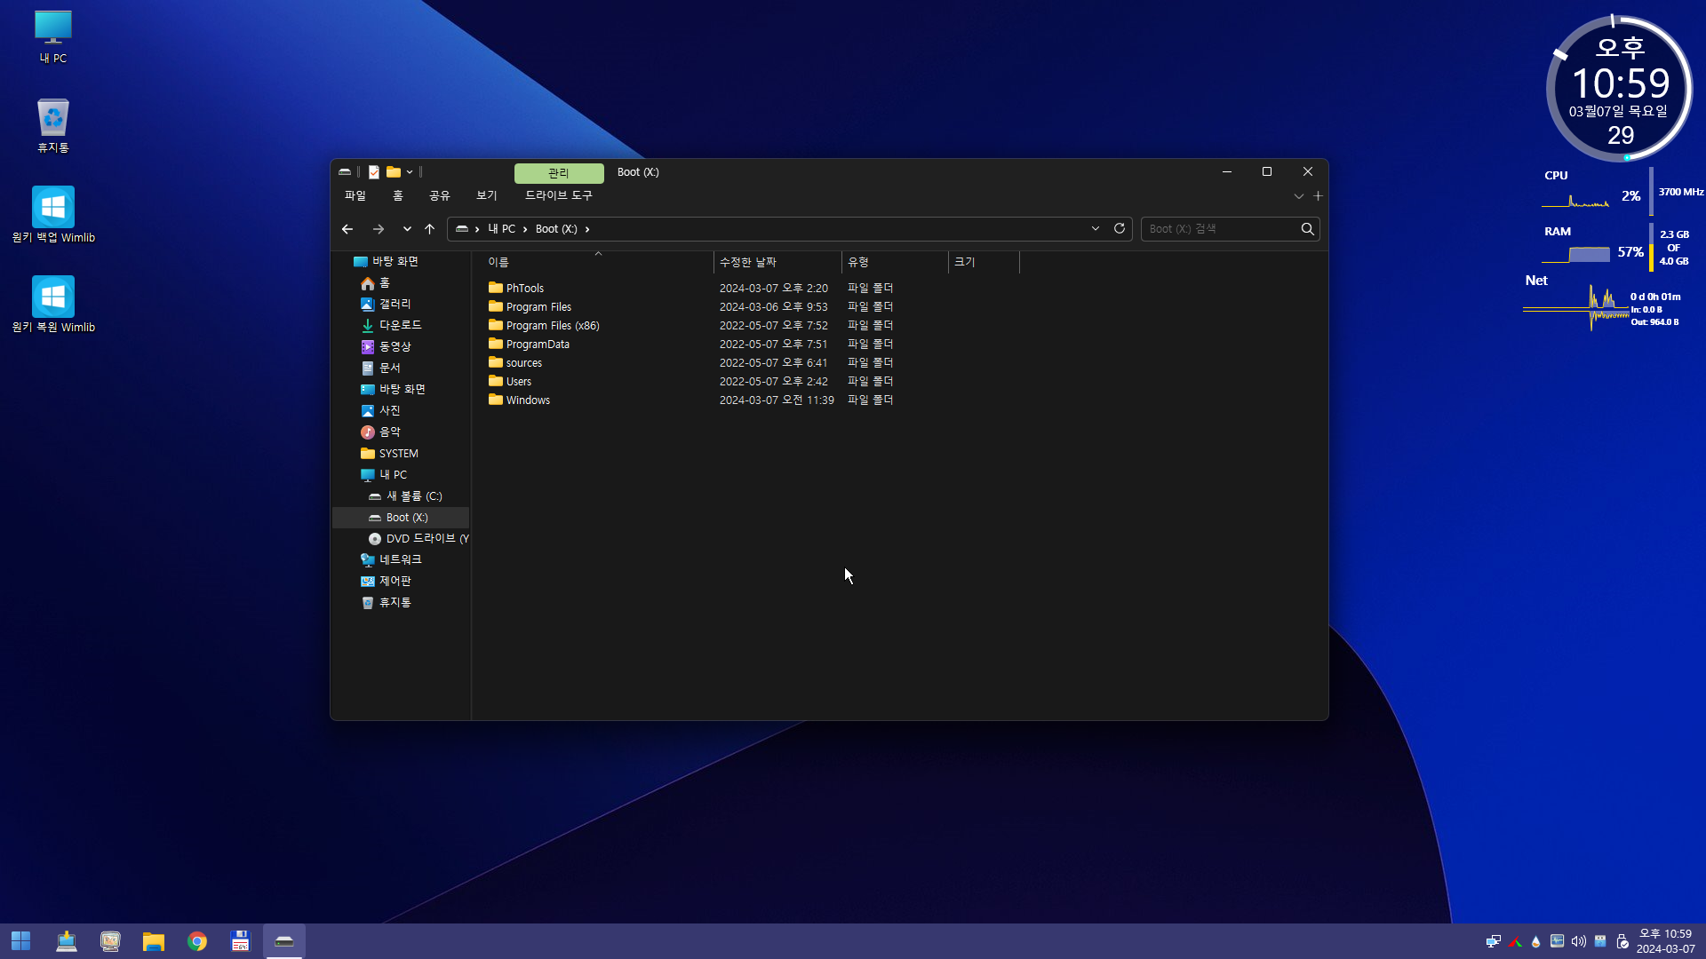Viewport: 1706px width, 959px height.
Task: Open the File Explorer taskbar icon
Action: [x=154, y=941]
